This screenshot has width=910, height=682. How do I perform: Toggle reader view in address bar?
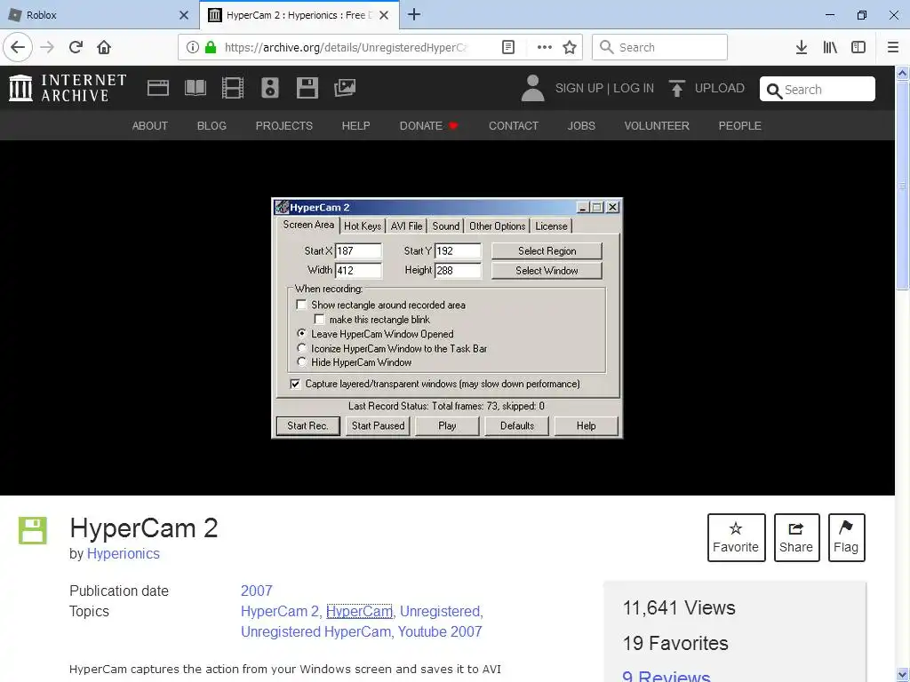click(507, 47)
